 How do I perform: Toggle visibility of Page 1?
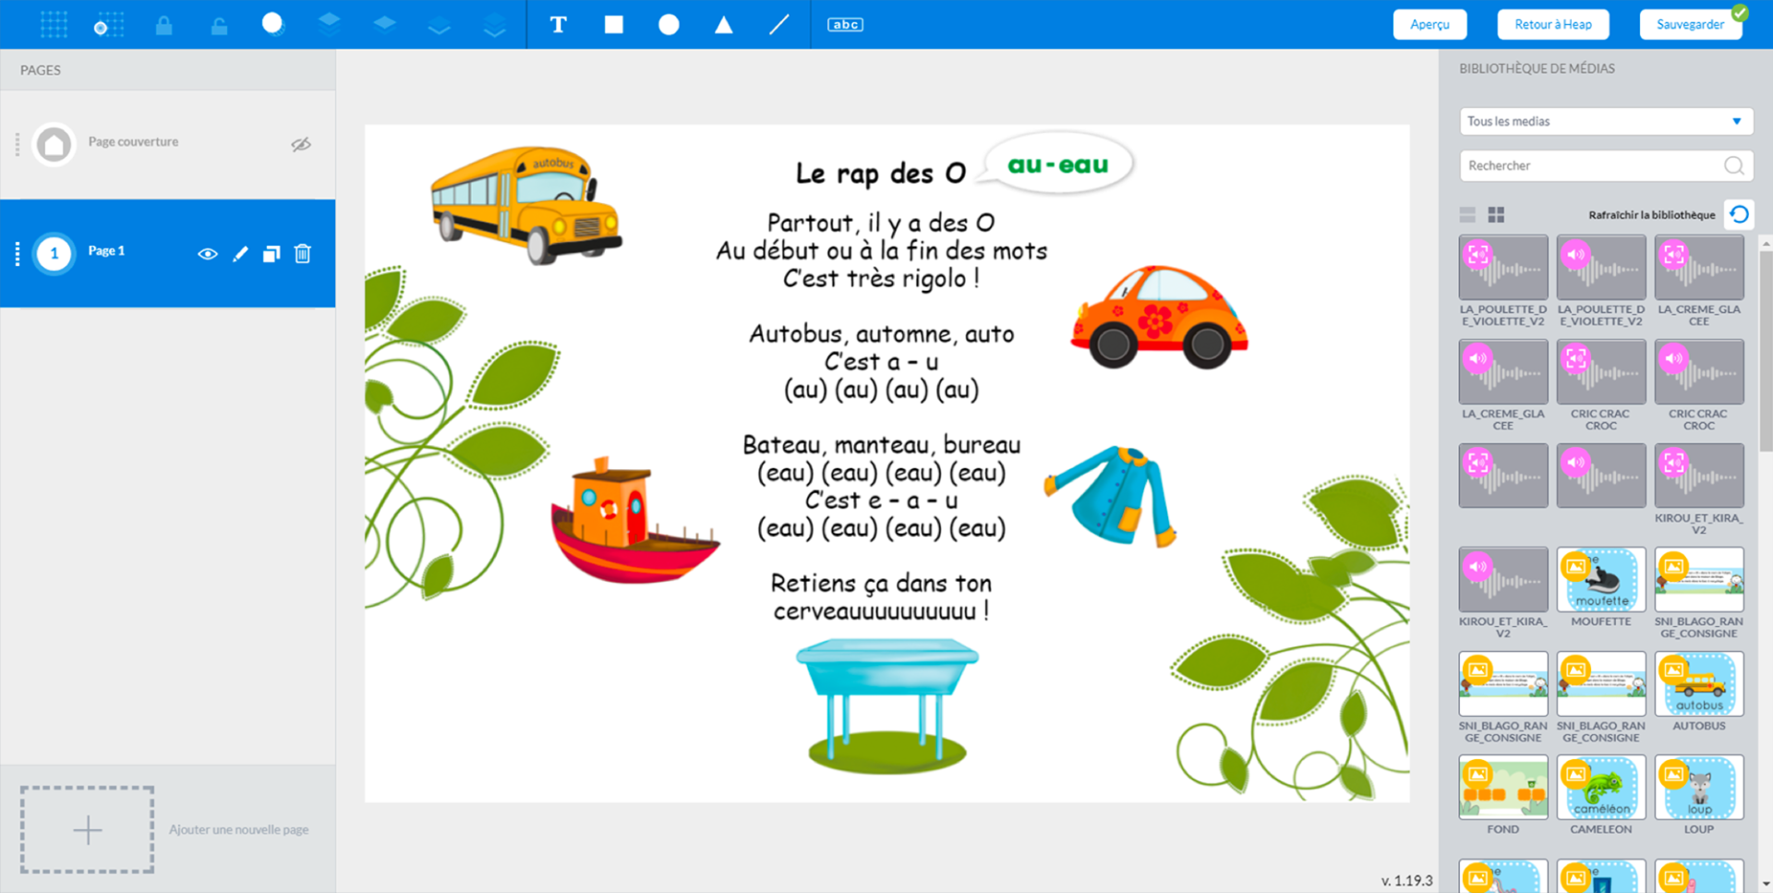tap(208, 254)
